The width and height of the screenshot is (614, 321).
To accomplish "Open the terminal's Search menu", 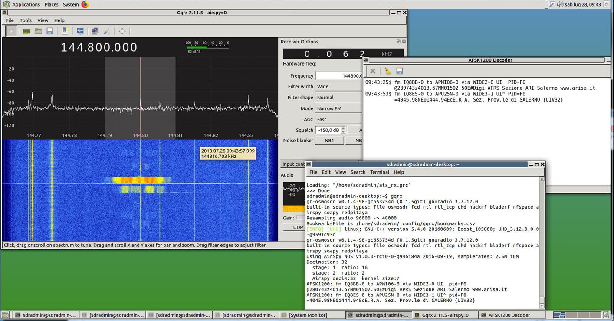I will [x=358, y=172].
